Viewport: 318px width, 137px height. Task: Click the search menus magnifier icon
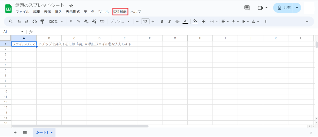pyautogui.click(x=11, y=21)
